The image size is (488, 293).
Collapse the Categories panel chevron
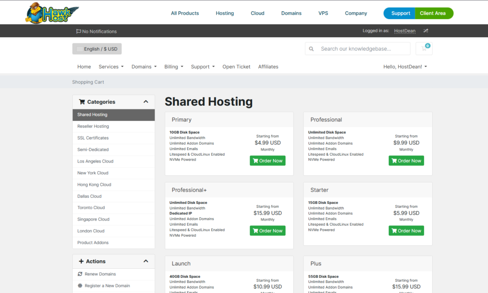coord(146,101)
